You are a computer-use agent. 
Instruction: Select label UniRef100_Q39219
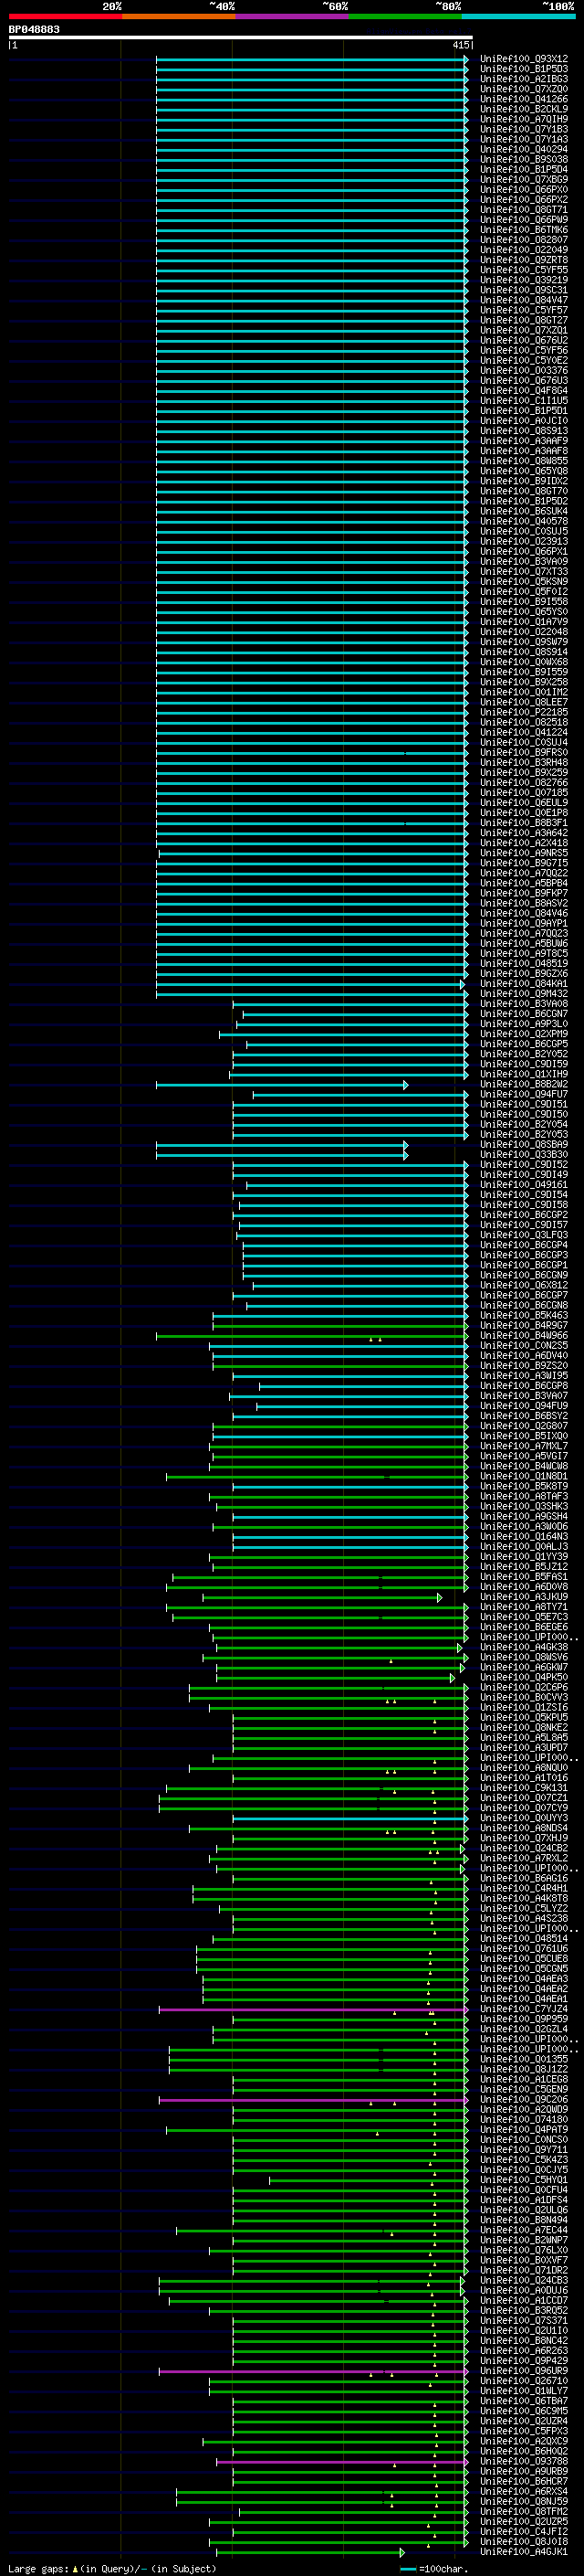pyautogui.click(x=524, y=280)
